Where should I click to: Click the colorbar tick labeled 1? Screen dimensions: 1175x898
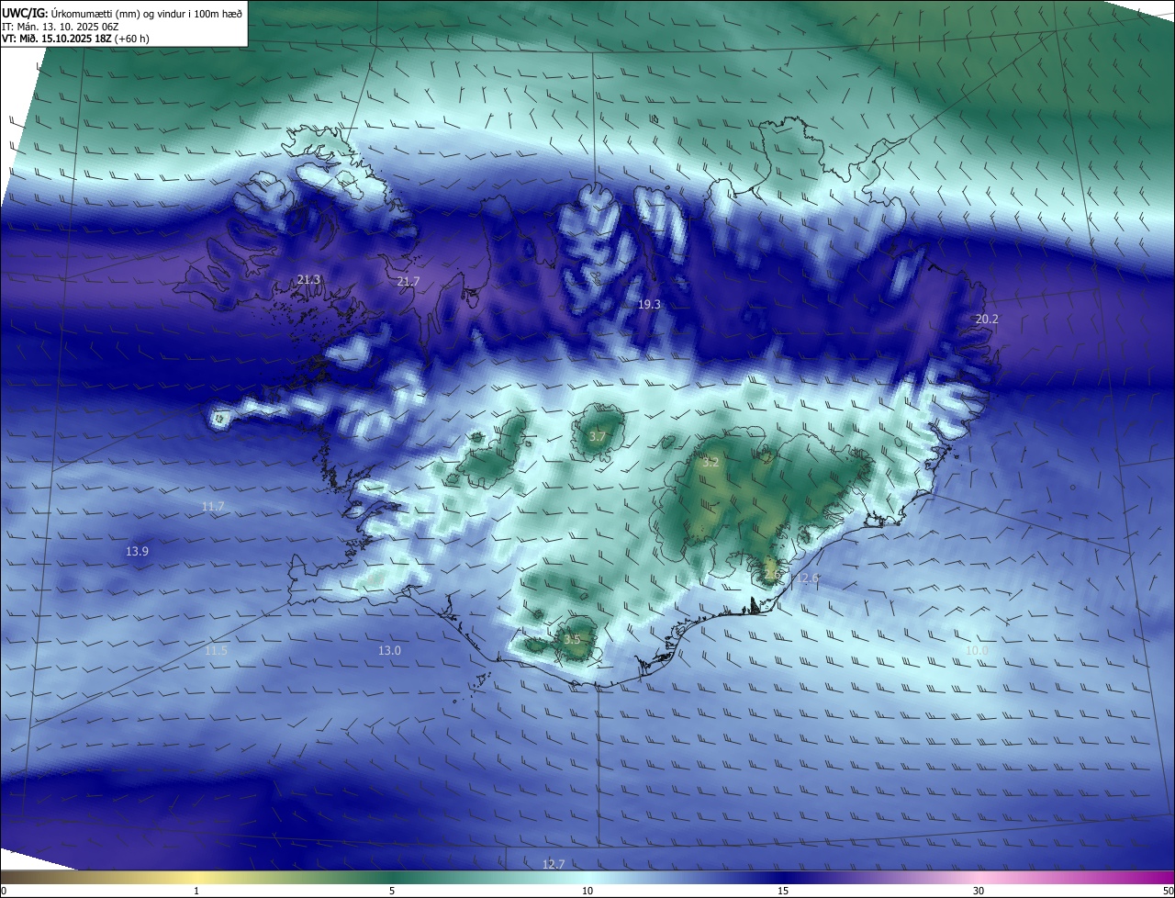[196, 891]
